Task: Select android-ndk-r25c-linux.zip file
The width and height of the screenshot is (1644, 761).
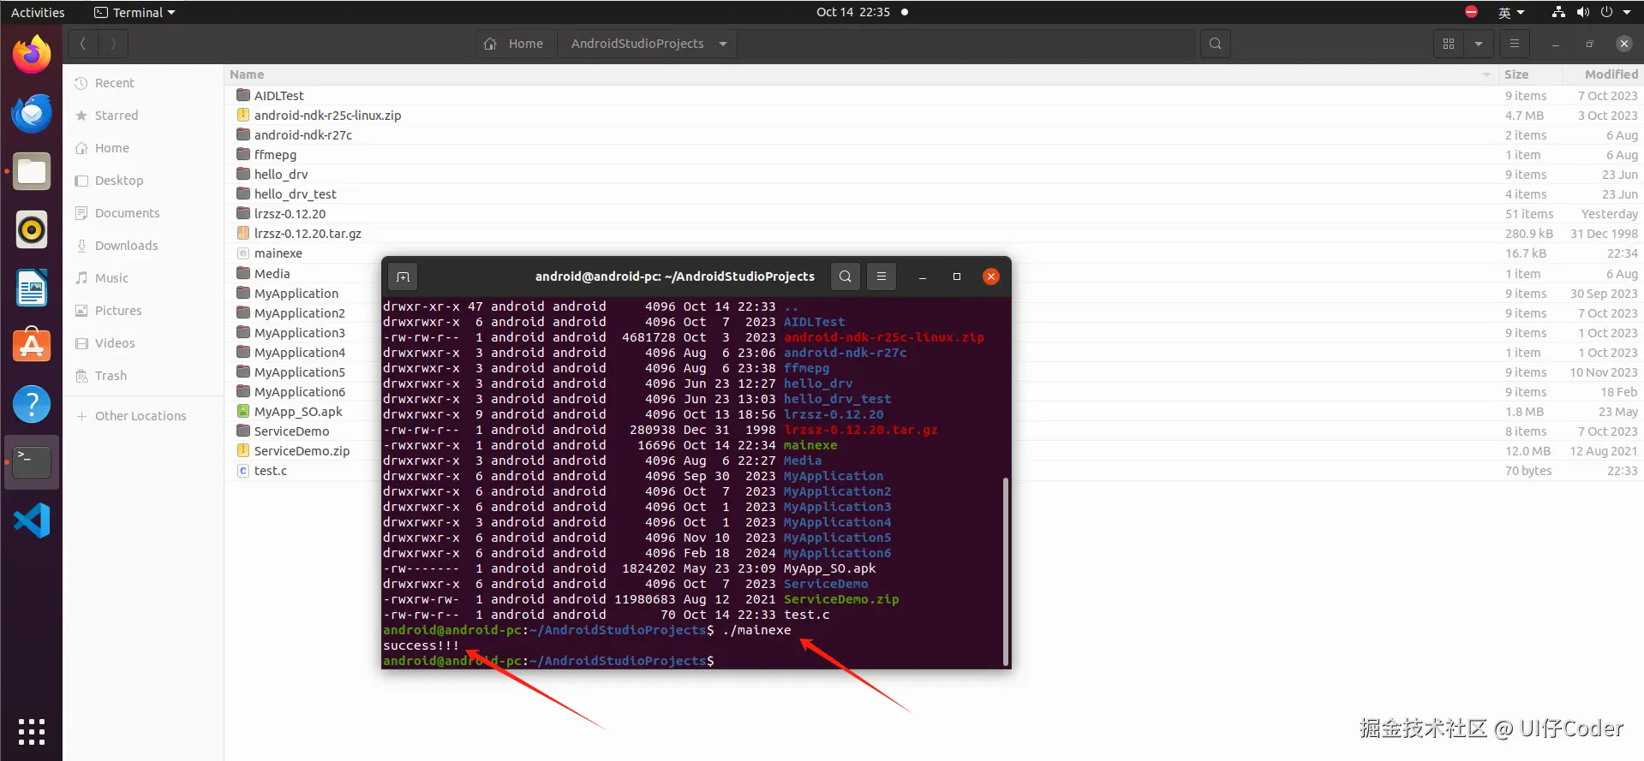Action: tap(935, 116)
